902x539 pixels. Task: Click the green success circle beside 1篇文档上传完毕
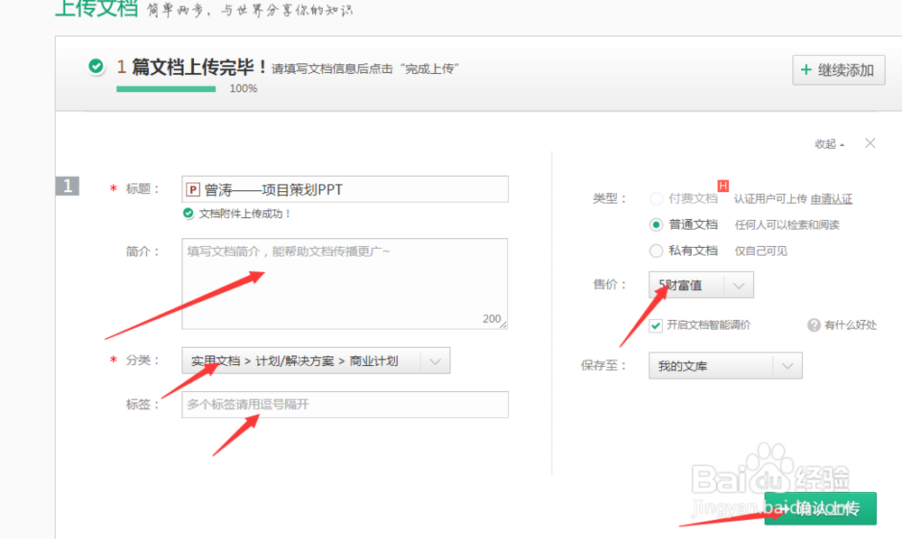(96, 66)
